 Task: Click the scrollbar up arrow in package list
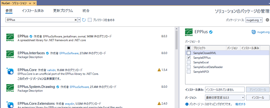[x=176, y=28]
